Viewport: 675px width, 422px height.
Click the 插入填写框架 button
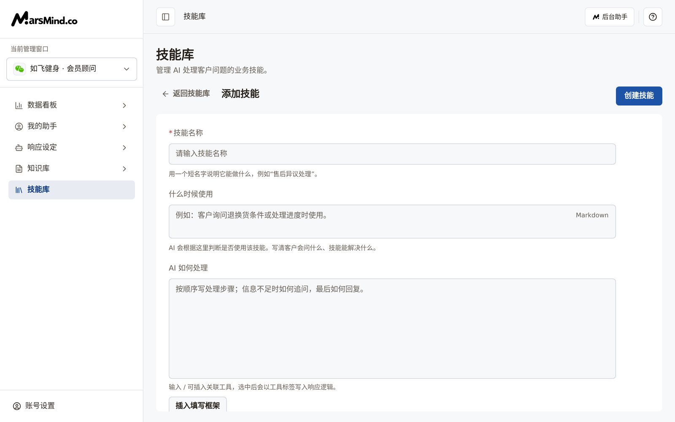tap(197, 405)
